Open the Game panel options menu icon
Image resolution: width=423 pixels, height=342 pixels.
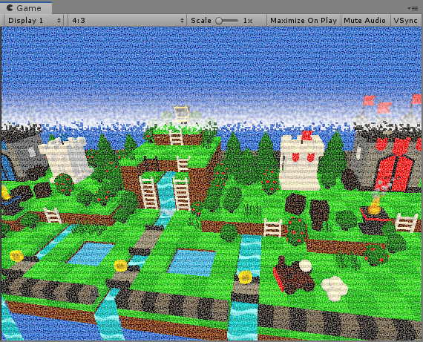[x=413, y=8]
